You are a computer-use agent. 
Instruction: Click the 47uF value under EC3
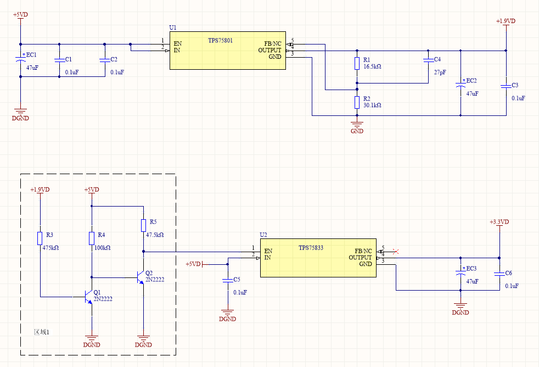click(x=473, y=282)
